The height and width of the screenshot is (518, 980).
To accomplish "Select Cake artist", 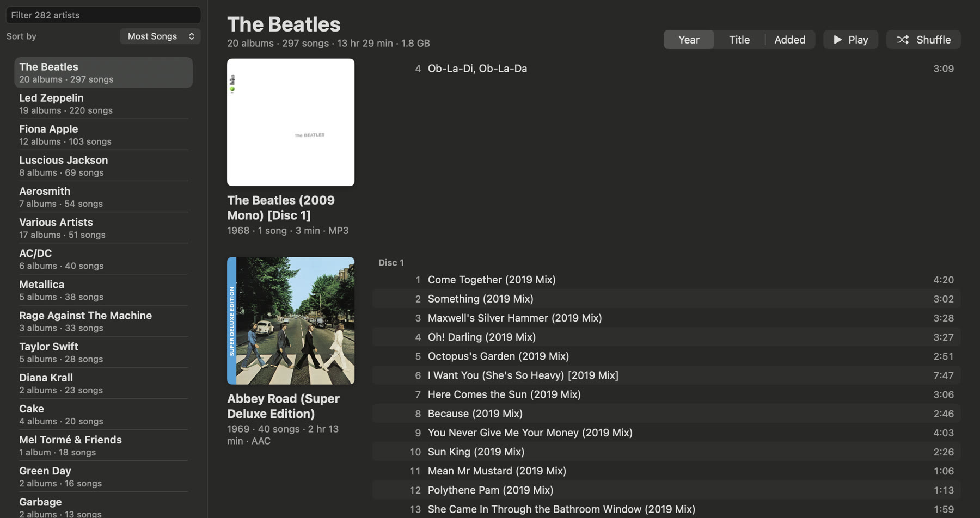I will tap(103, 414).
